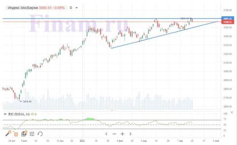The height and width of the screenshot is (145, 237).
Task: Click the RSI value 67.6
Action: 34,114
